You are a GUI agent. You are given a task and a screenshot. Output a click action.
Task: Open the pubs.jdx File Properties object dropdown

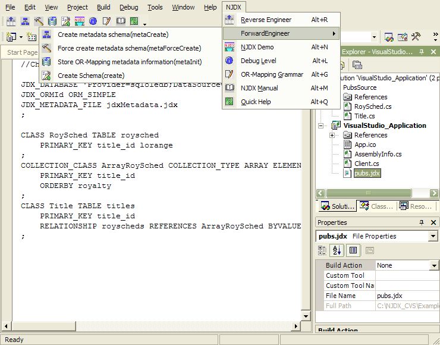(x=433, y=236)
